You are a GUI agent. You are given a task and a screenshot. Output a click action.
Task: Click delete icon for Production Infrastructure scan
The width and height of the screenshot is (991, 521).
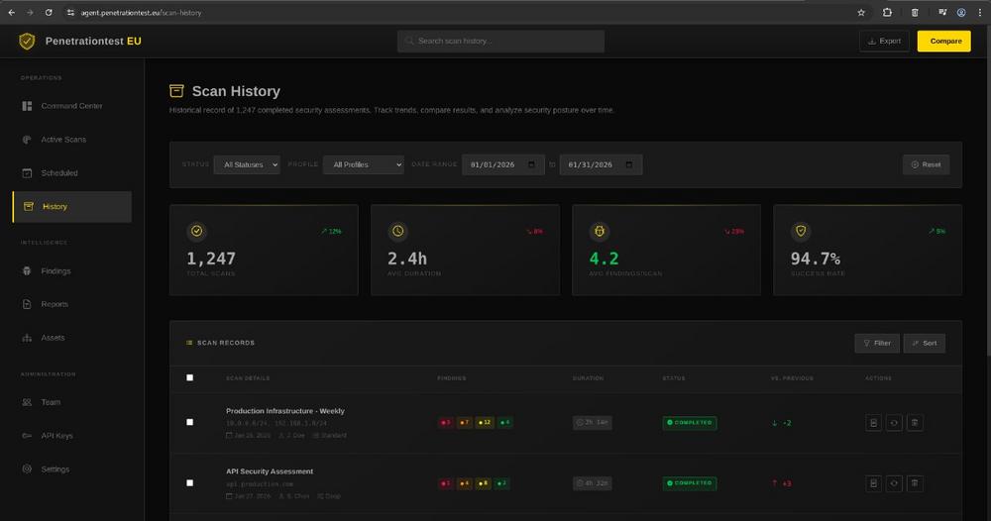tap(915, 422)
